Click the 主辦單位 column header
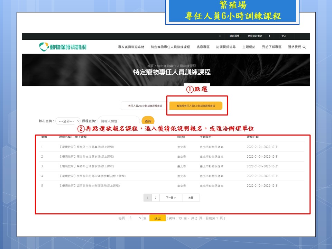 tap(205, 137)
